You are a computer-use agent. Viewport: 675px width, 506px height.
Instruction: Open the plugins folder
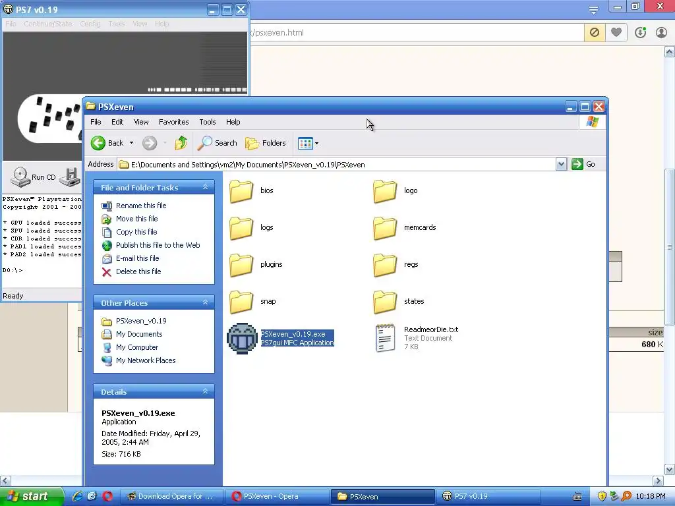[x=241, y=265]
